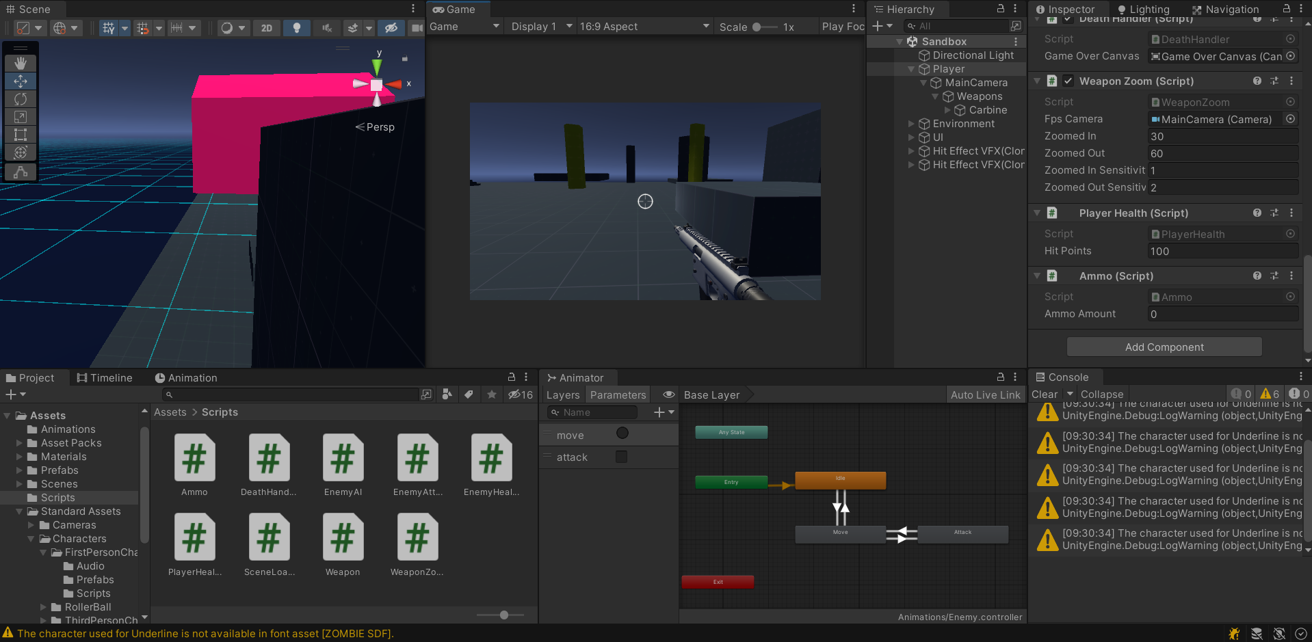Toggle the attack trigger parameter
This screenshot has width=1312, height=642.
click(x=621, y=457)
